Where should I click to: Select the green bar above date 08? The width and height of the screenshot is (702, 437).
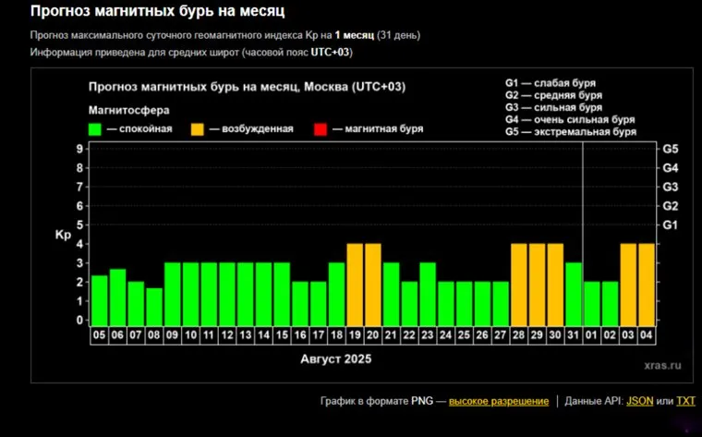(154, 305)
